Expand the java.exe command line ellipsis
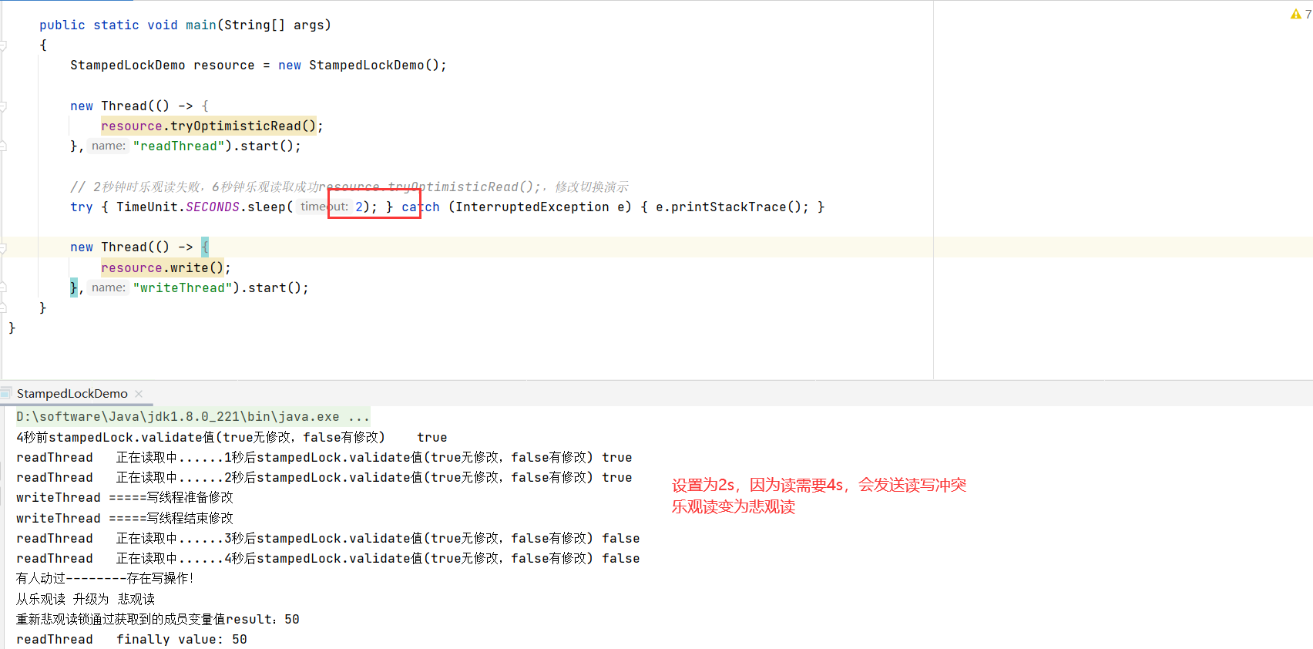Viewport: 1313px width, 649px height. (x=358, y=417)
